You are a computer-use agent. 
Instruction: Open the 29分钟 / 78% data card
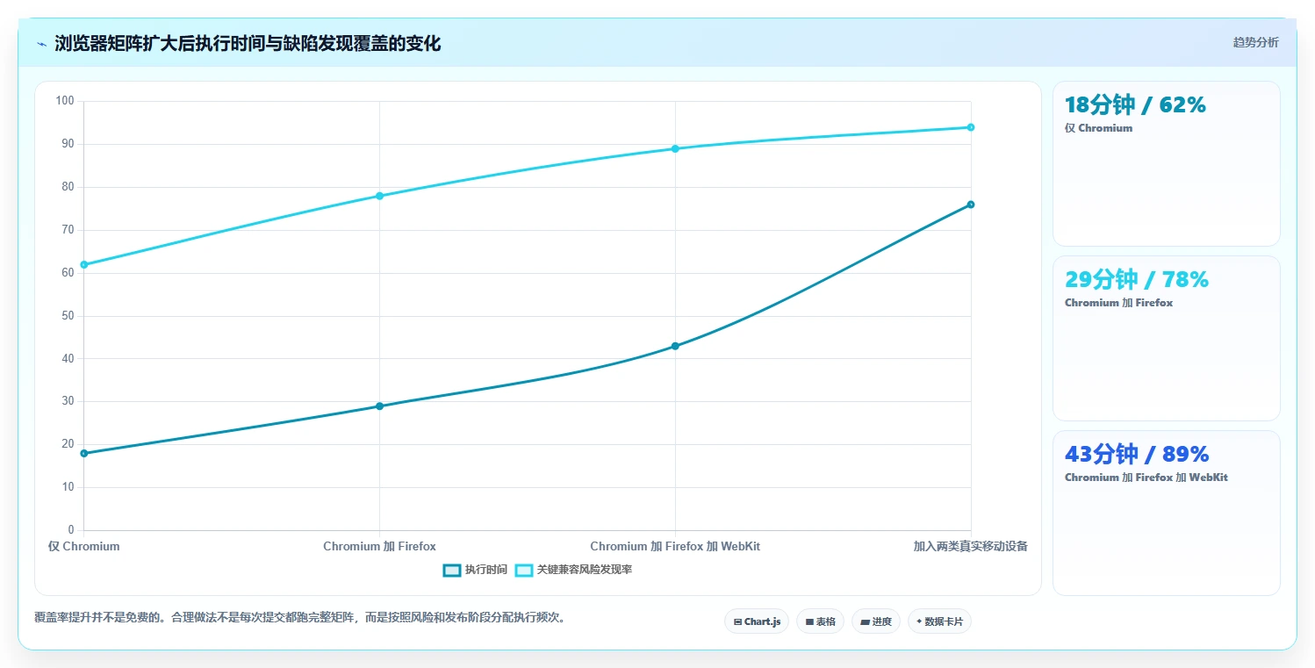coord(1166,338)
